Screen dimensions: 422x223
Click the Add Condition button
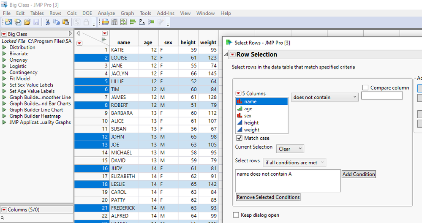[x=359, y=174]
